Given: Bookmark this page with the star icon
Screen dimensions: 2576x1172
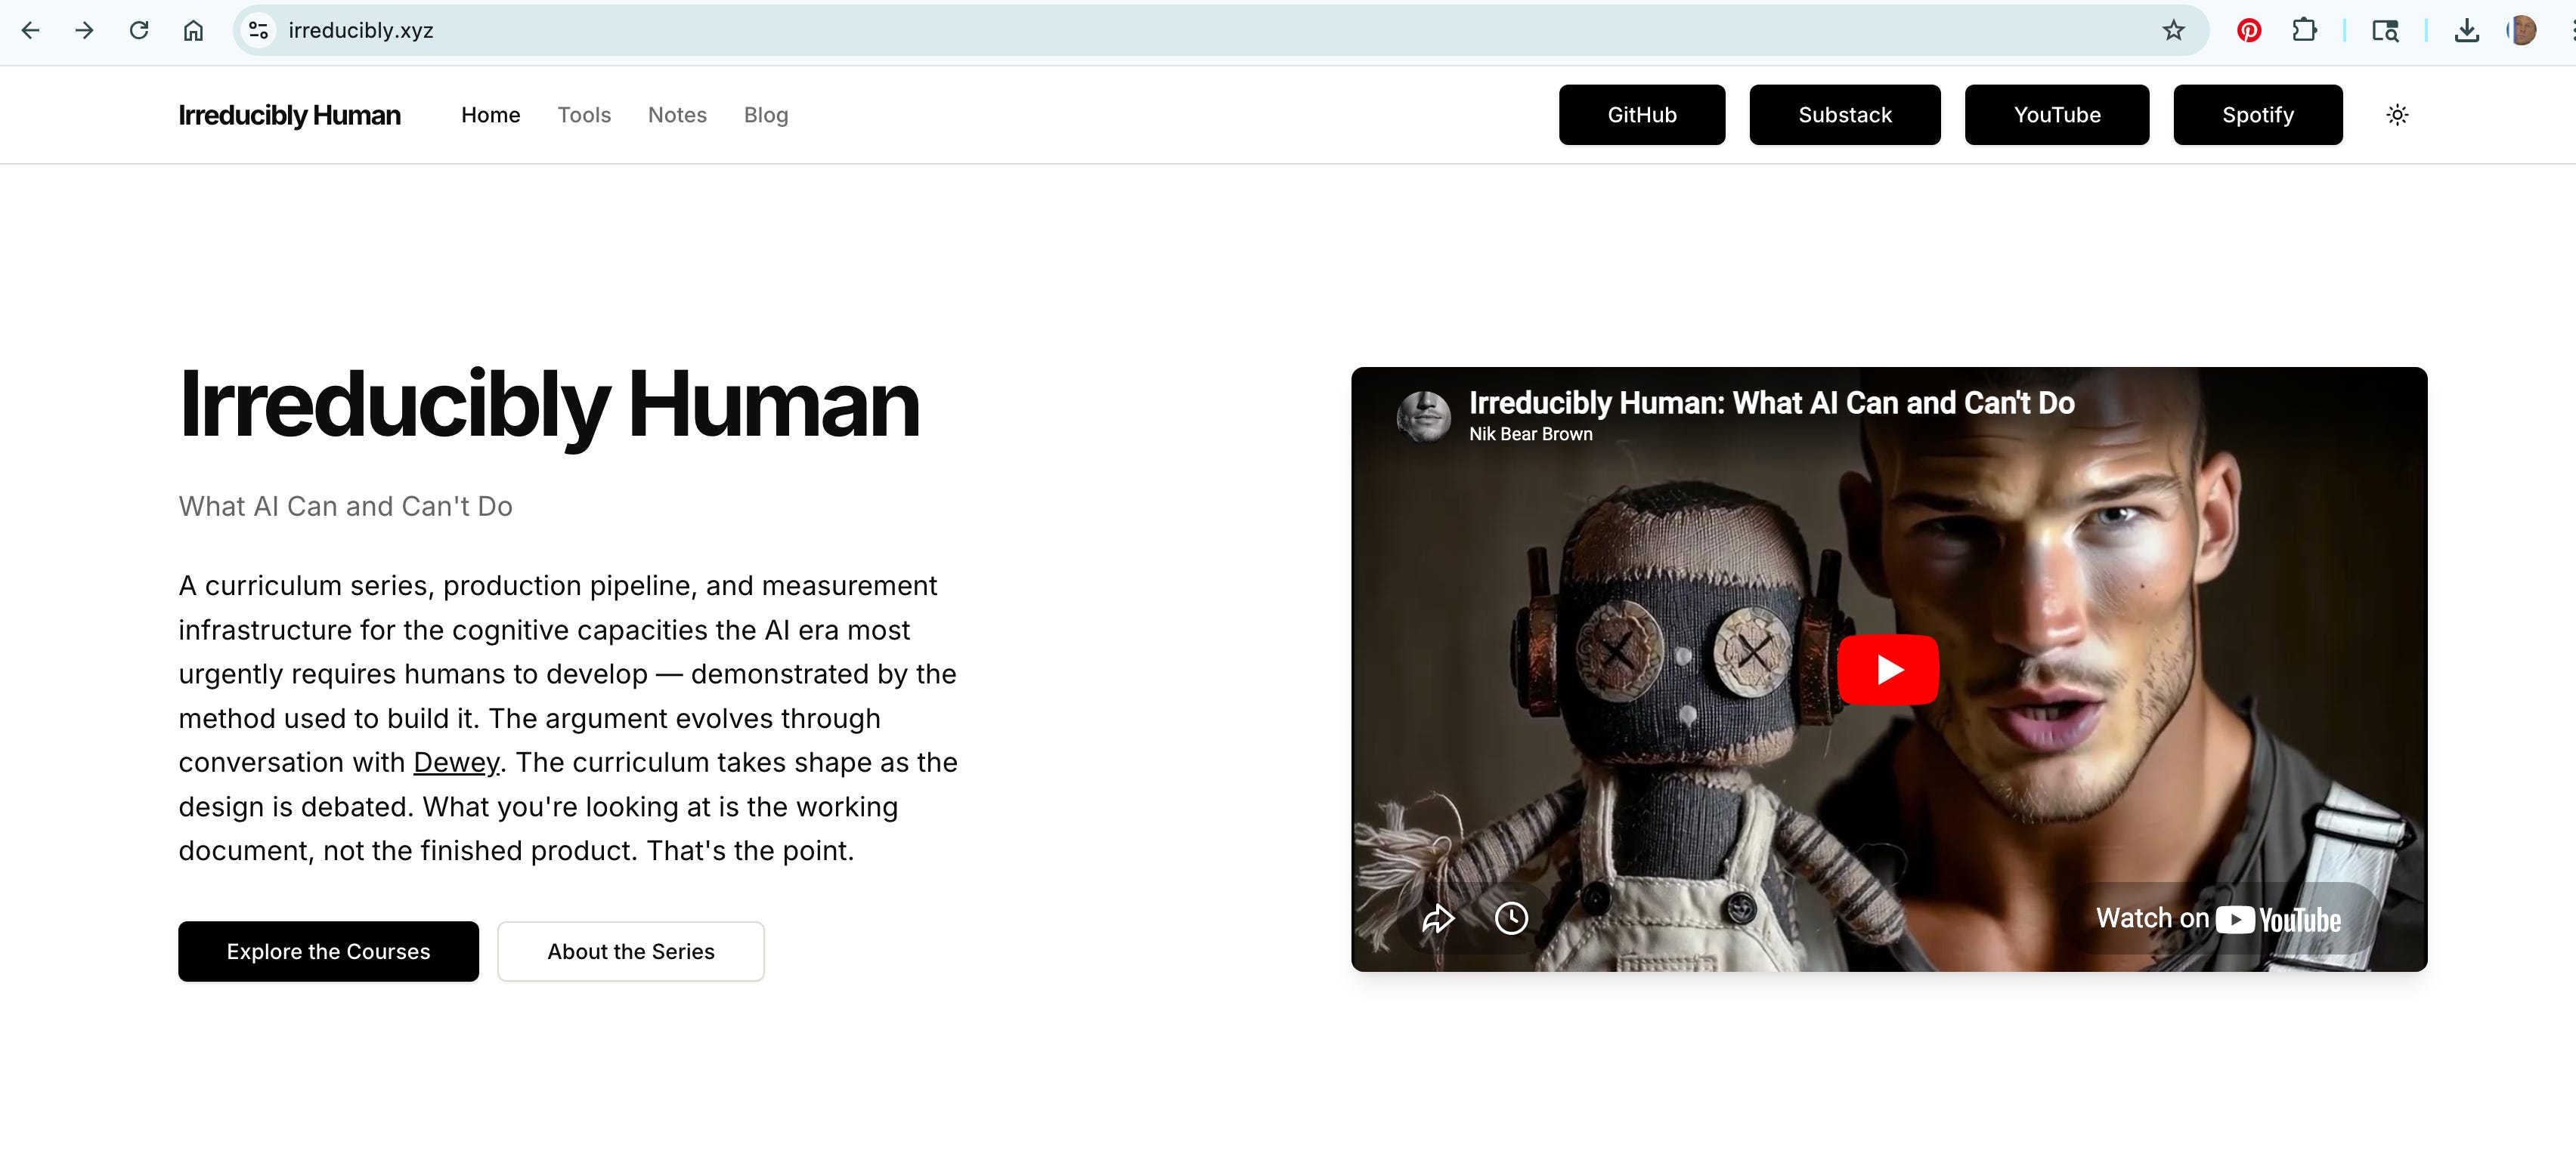Looking at the screenshot, I should [x=2173, y=30].
